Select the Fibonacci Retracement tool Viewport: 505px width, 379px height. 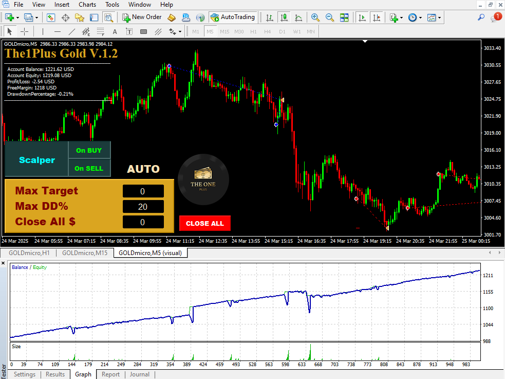coord(101,31)
